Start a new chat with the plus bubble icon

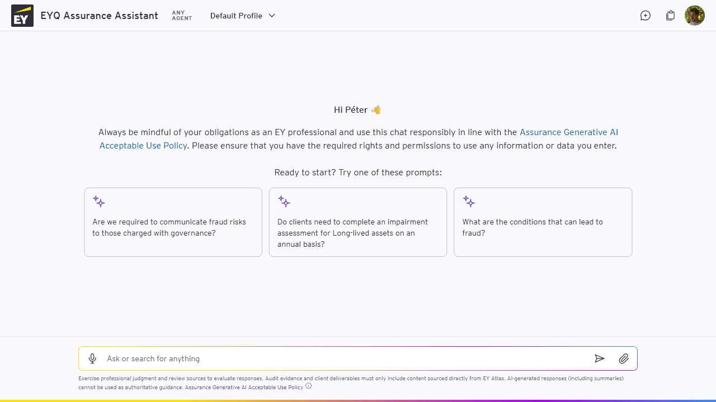tap(646, 16)
